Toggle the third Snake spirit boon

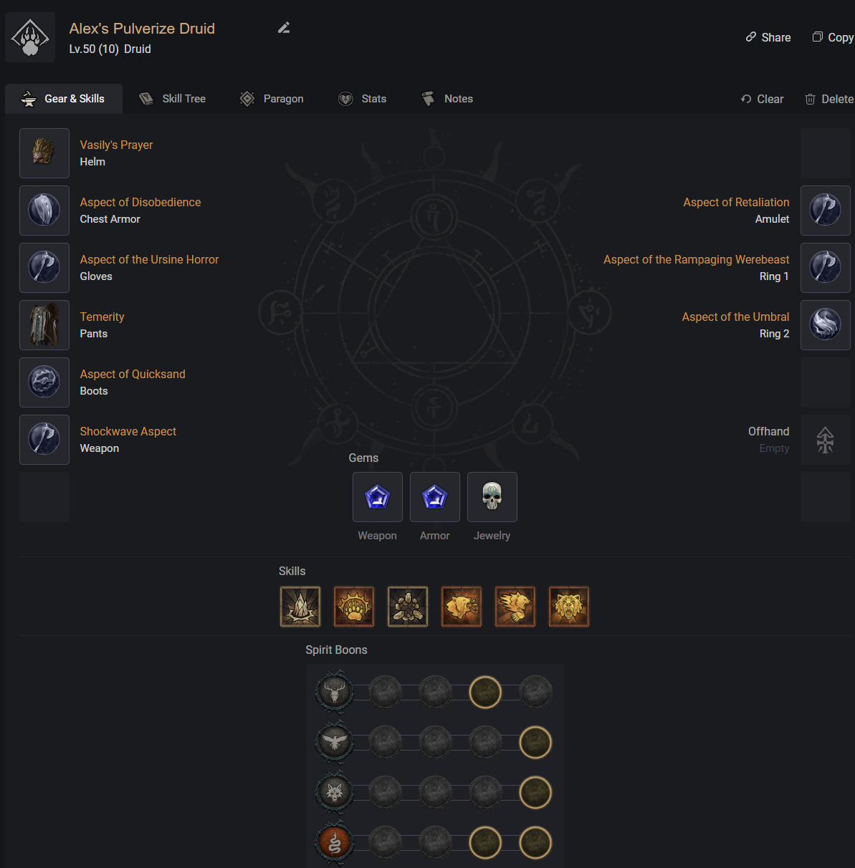(x=485, y=842)
